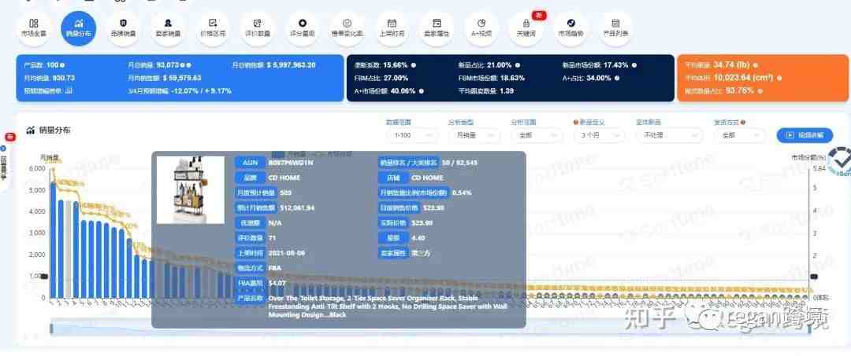Click info icon beside 新品占比 21.00%
This screenshot has height=356, width=851.
518,65
